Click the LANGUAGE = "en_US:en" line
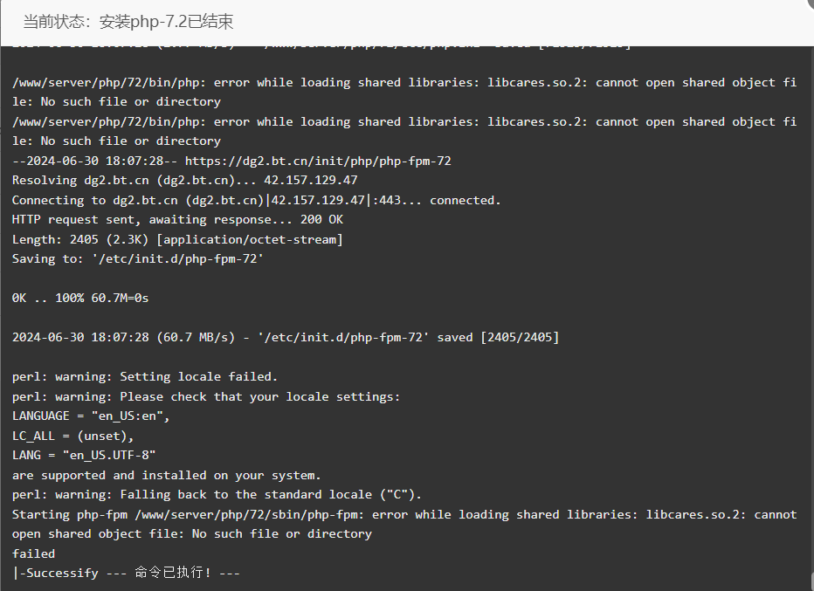The height and width of the screenshot is (591, 814). 91,416
